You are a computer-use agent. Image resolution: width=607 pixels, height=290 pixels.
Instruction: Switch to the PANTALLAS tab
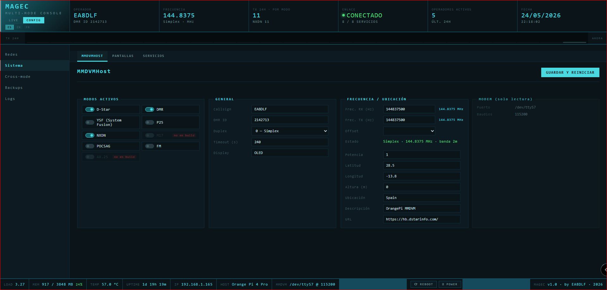123,56
